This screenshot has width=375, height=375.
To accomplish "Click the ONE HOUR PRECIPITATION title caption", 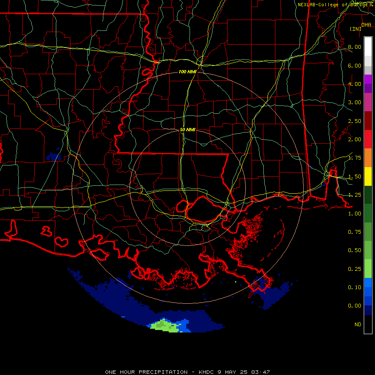I will coord(187,372).
